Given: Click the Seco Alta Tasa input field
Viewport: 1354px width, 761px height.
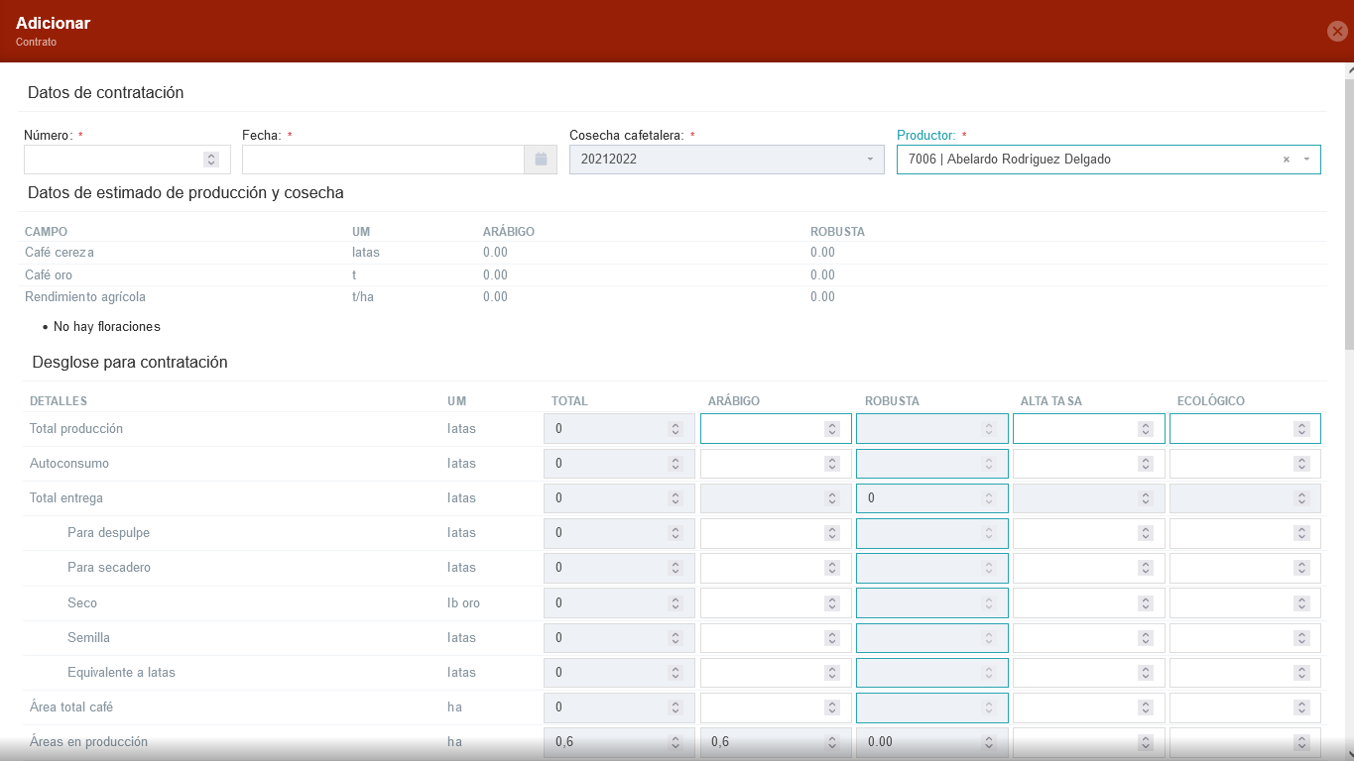Looking at the screenshot, I should (1074, 602).
